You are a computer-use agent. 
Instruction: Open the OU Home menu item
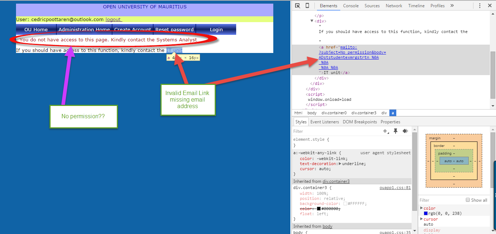[36, 29]
